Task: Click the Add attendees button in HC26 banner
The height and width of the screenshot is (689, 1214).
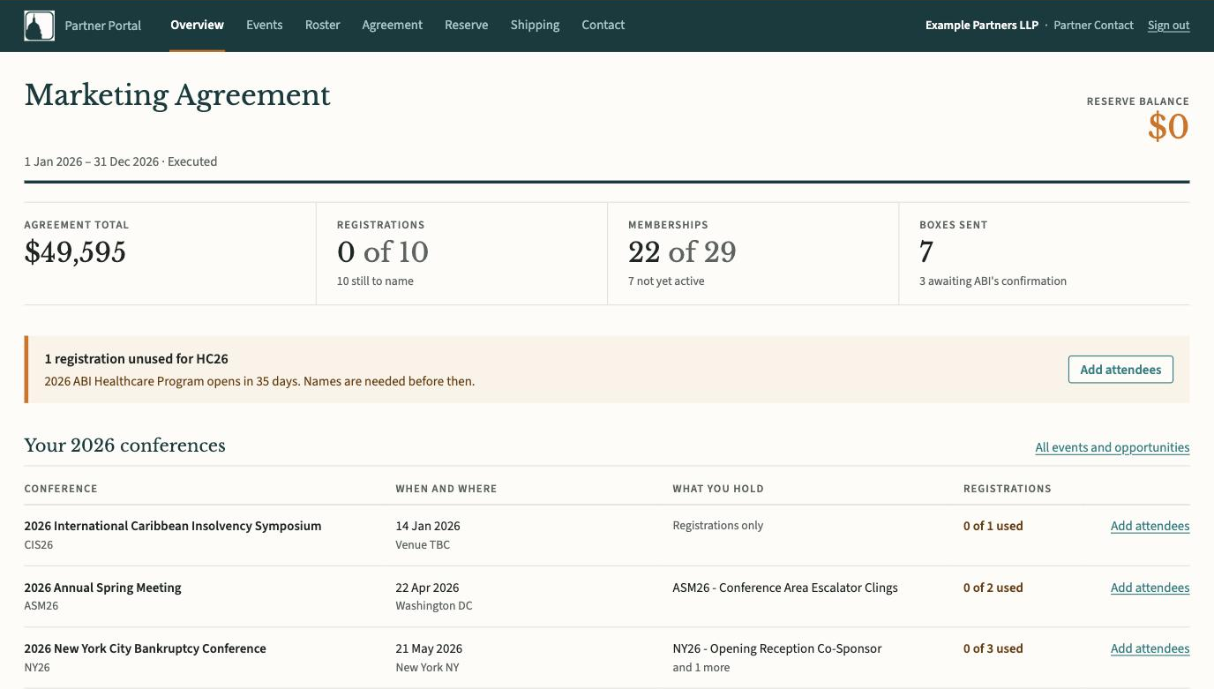Action: coord(1120,370)
